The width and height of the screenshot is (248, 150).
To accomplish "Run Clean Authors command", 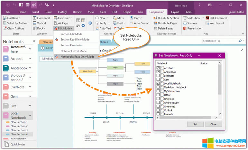I will 14,28.
